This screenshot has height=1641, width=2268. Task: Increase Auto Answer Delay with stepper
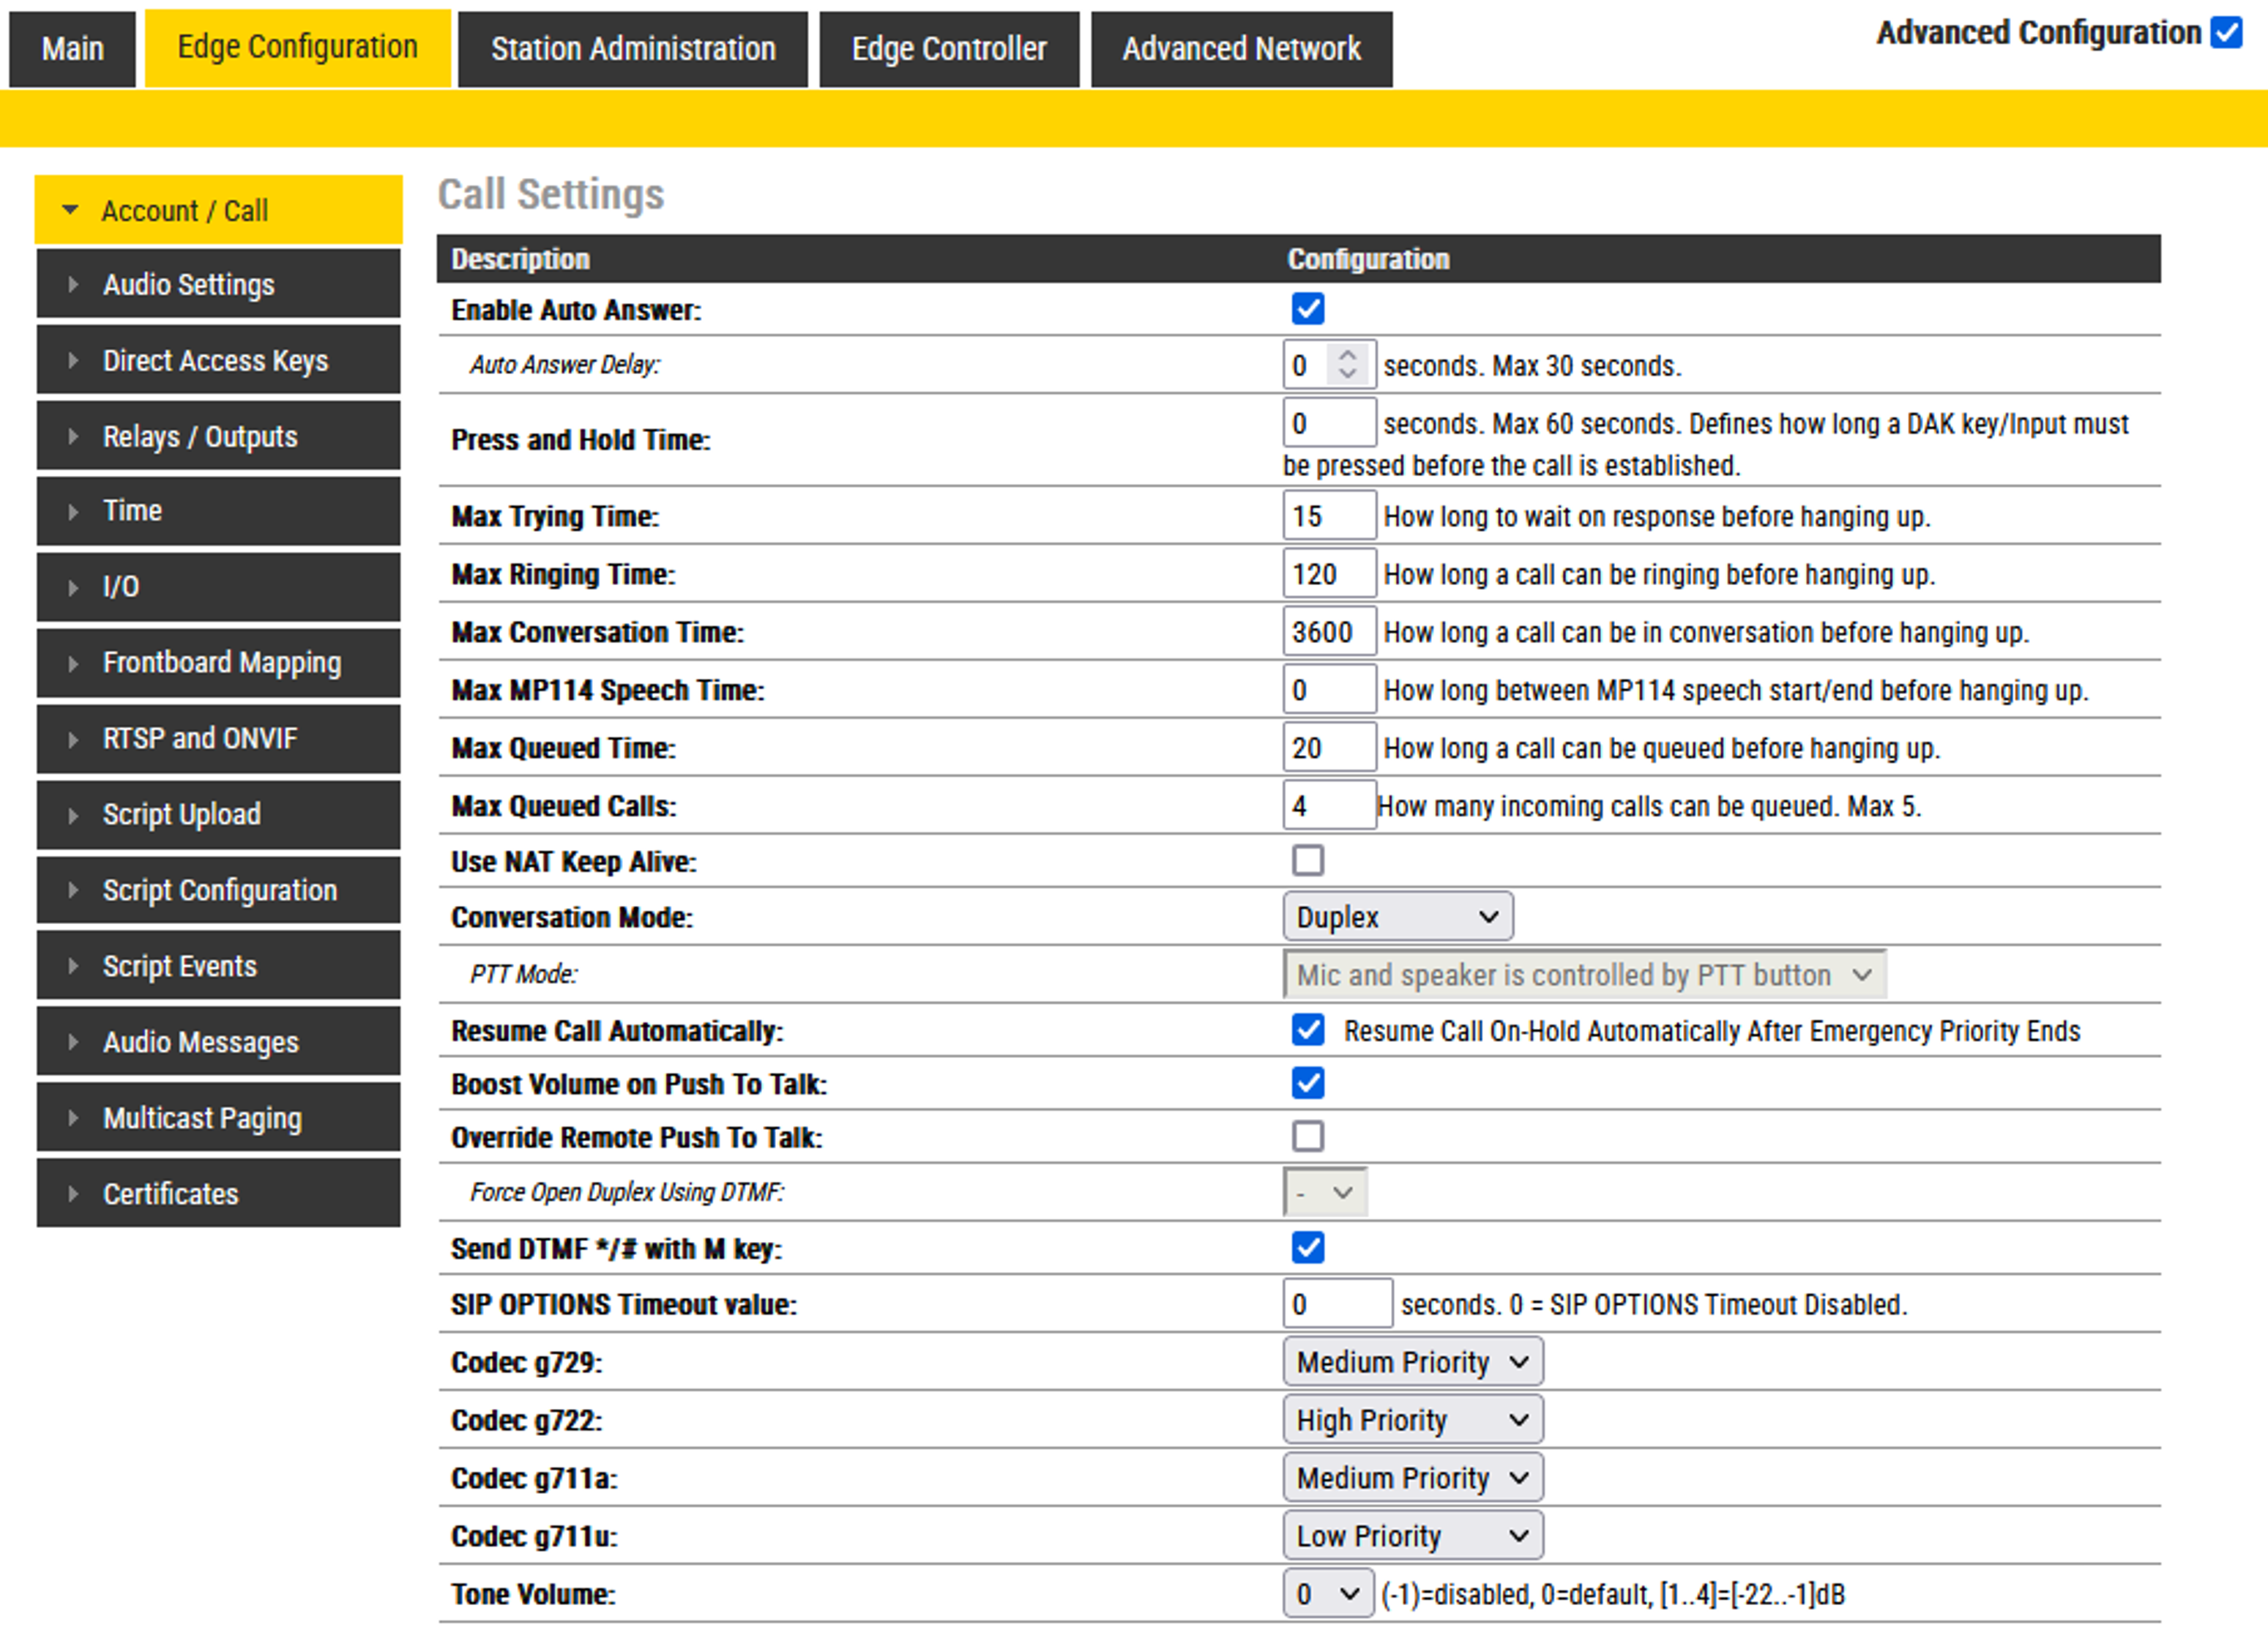(x=1348, y=356)
